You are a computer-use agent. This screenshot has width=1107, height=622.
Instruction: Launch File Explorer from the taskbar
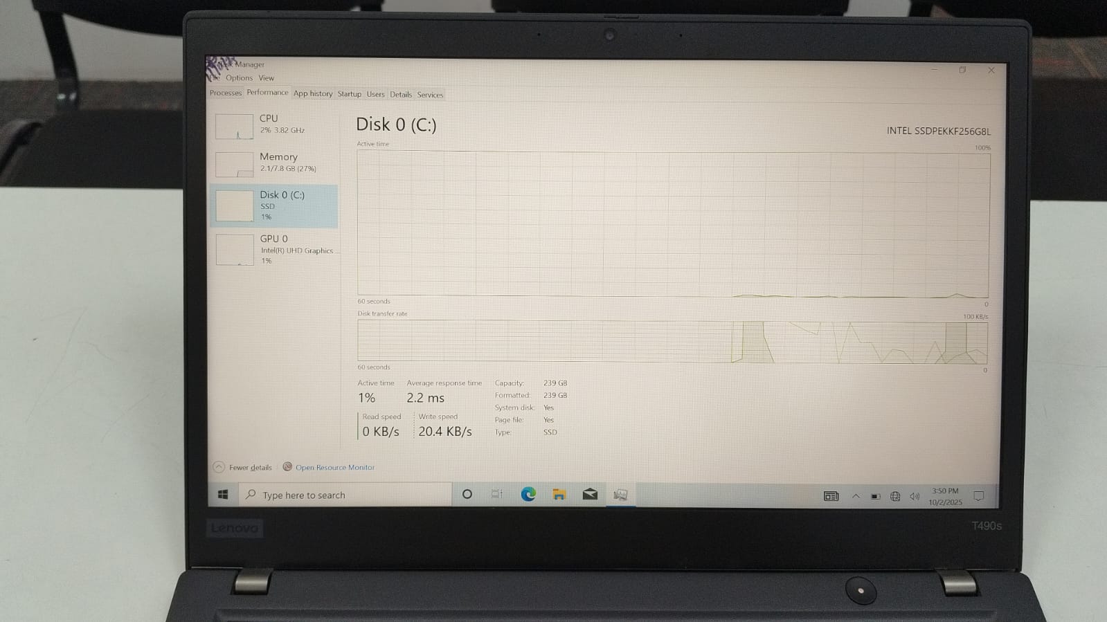[x=559, y=494]
